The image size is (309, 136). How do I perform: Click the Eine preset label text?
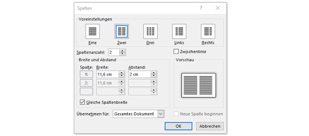[93, 43]
